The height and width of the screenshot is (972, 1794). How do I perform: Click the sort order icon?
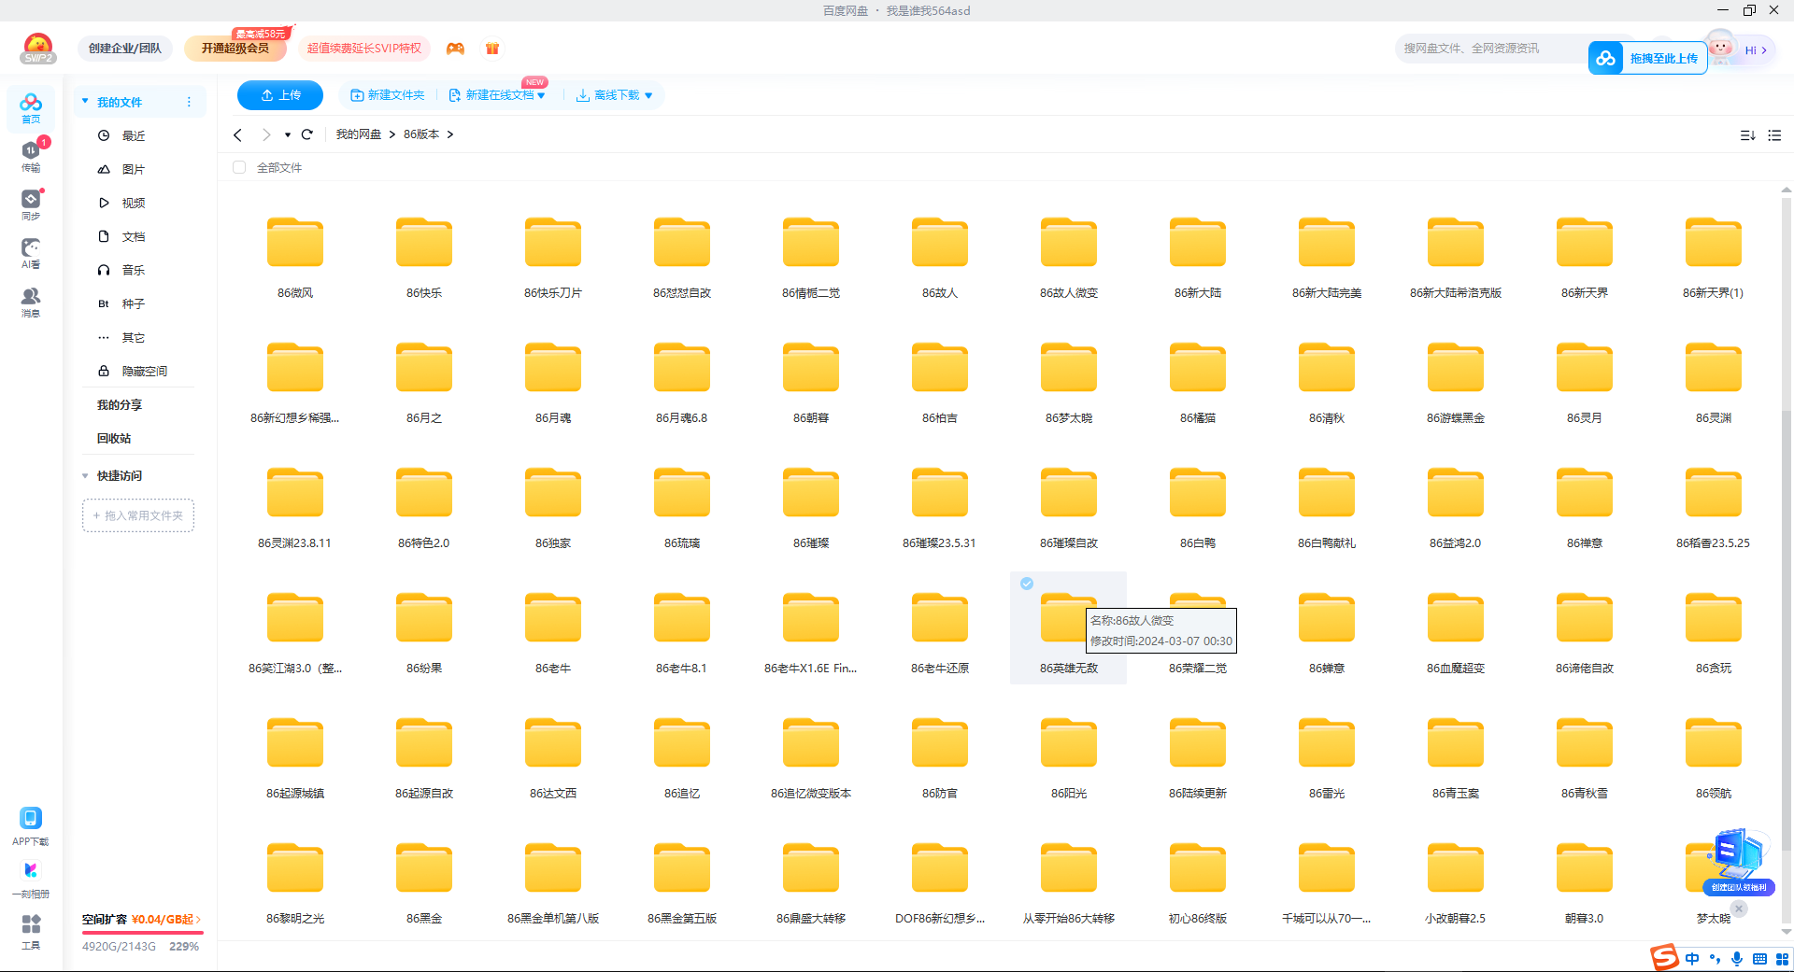pyautogui.click(x=1747, y=135)
